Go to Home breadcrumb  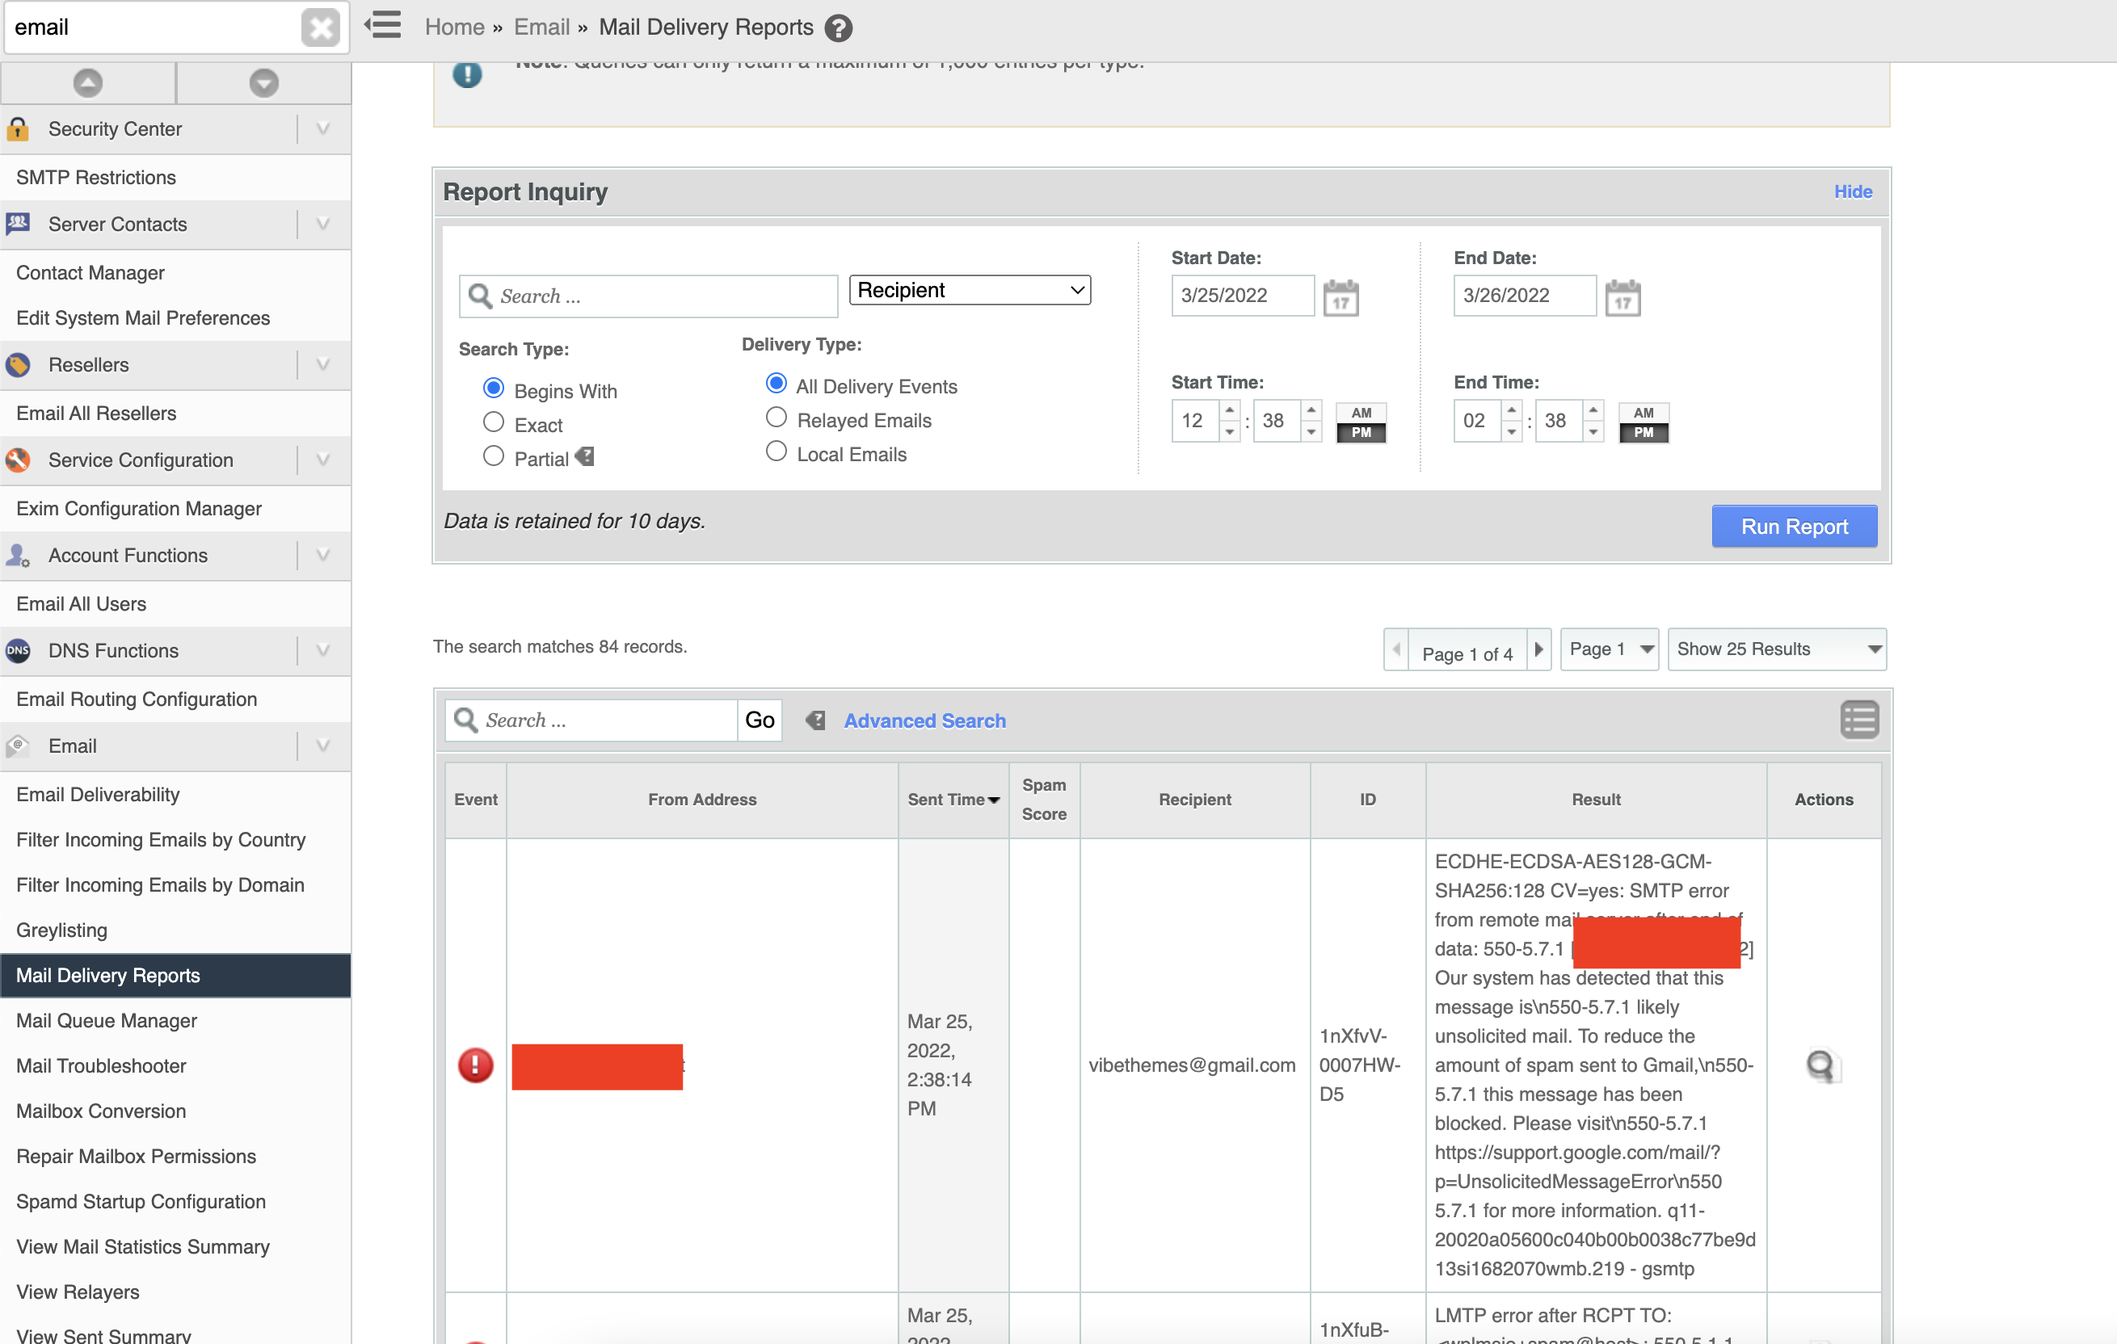pos(455,27)
